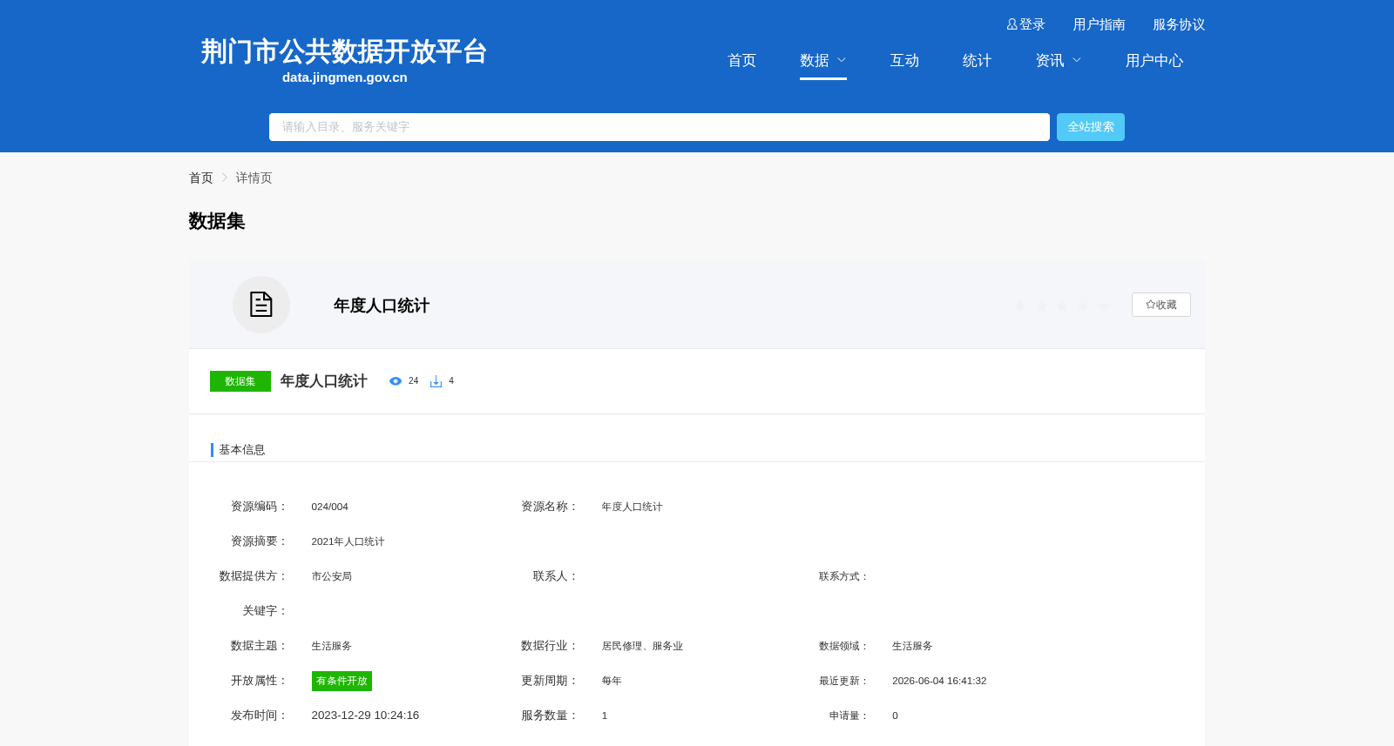Click the site title 荆门市公共数据开放平台
The image size is (1394, 746).
coord(344,51)
